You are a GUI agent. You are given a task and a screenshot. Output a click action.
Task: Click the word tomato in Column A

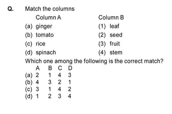pyautogui.click(x=45, y=35)
